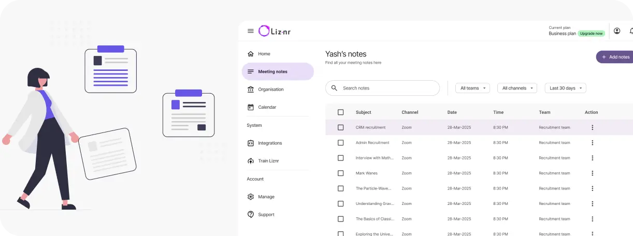Open action menu for Mark Wanes row

tap(593, 173)
